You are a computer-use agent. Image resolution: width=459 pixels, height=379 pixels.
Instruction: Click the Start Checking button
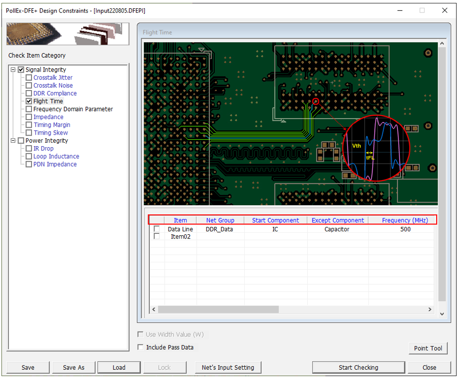coord(358,367)
